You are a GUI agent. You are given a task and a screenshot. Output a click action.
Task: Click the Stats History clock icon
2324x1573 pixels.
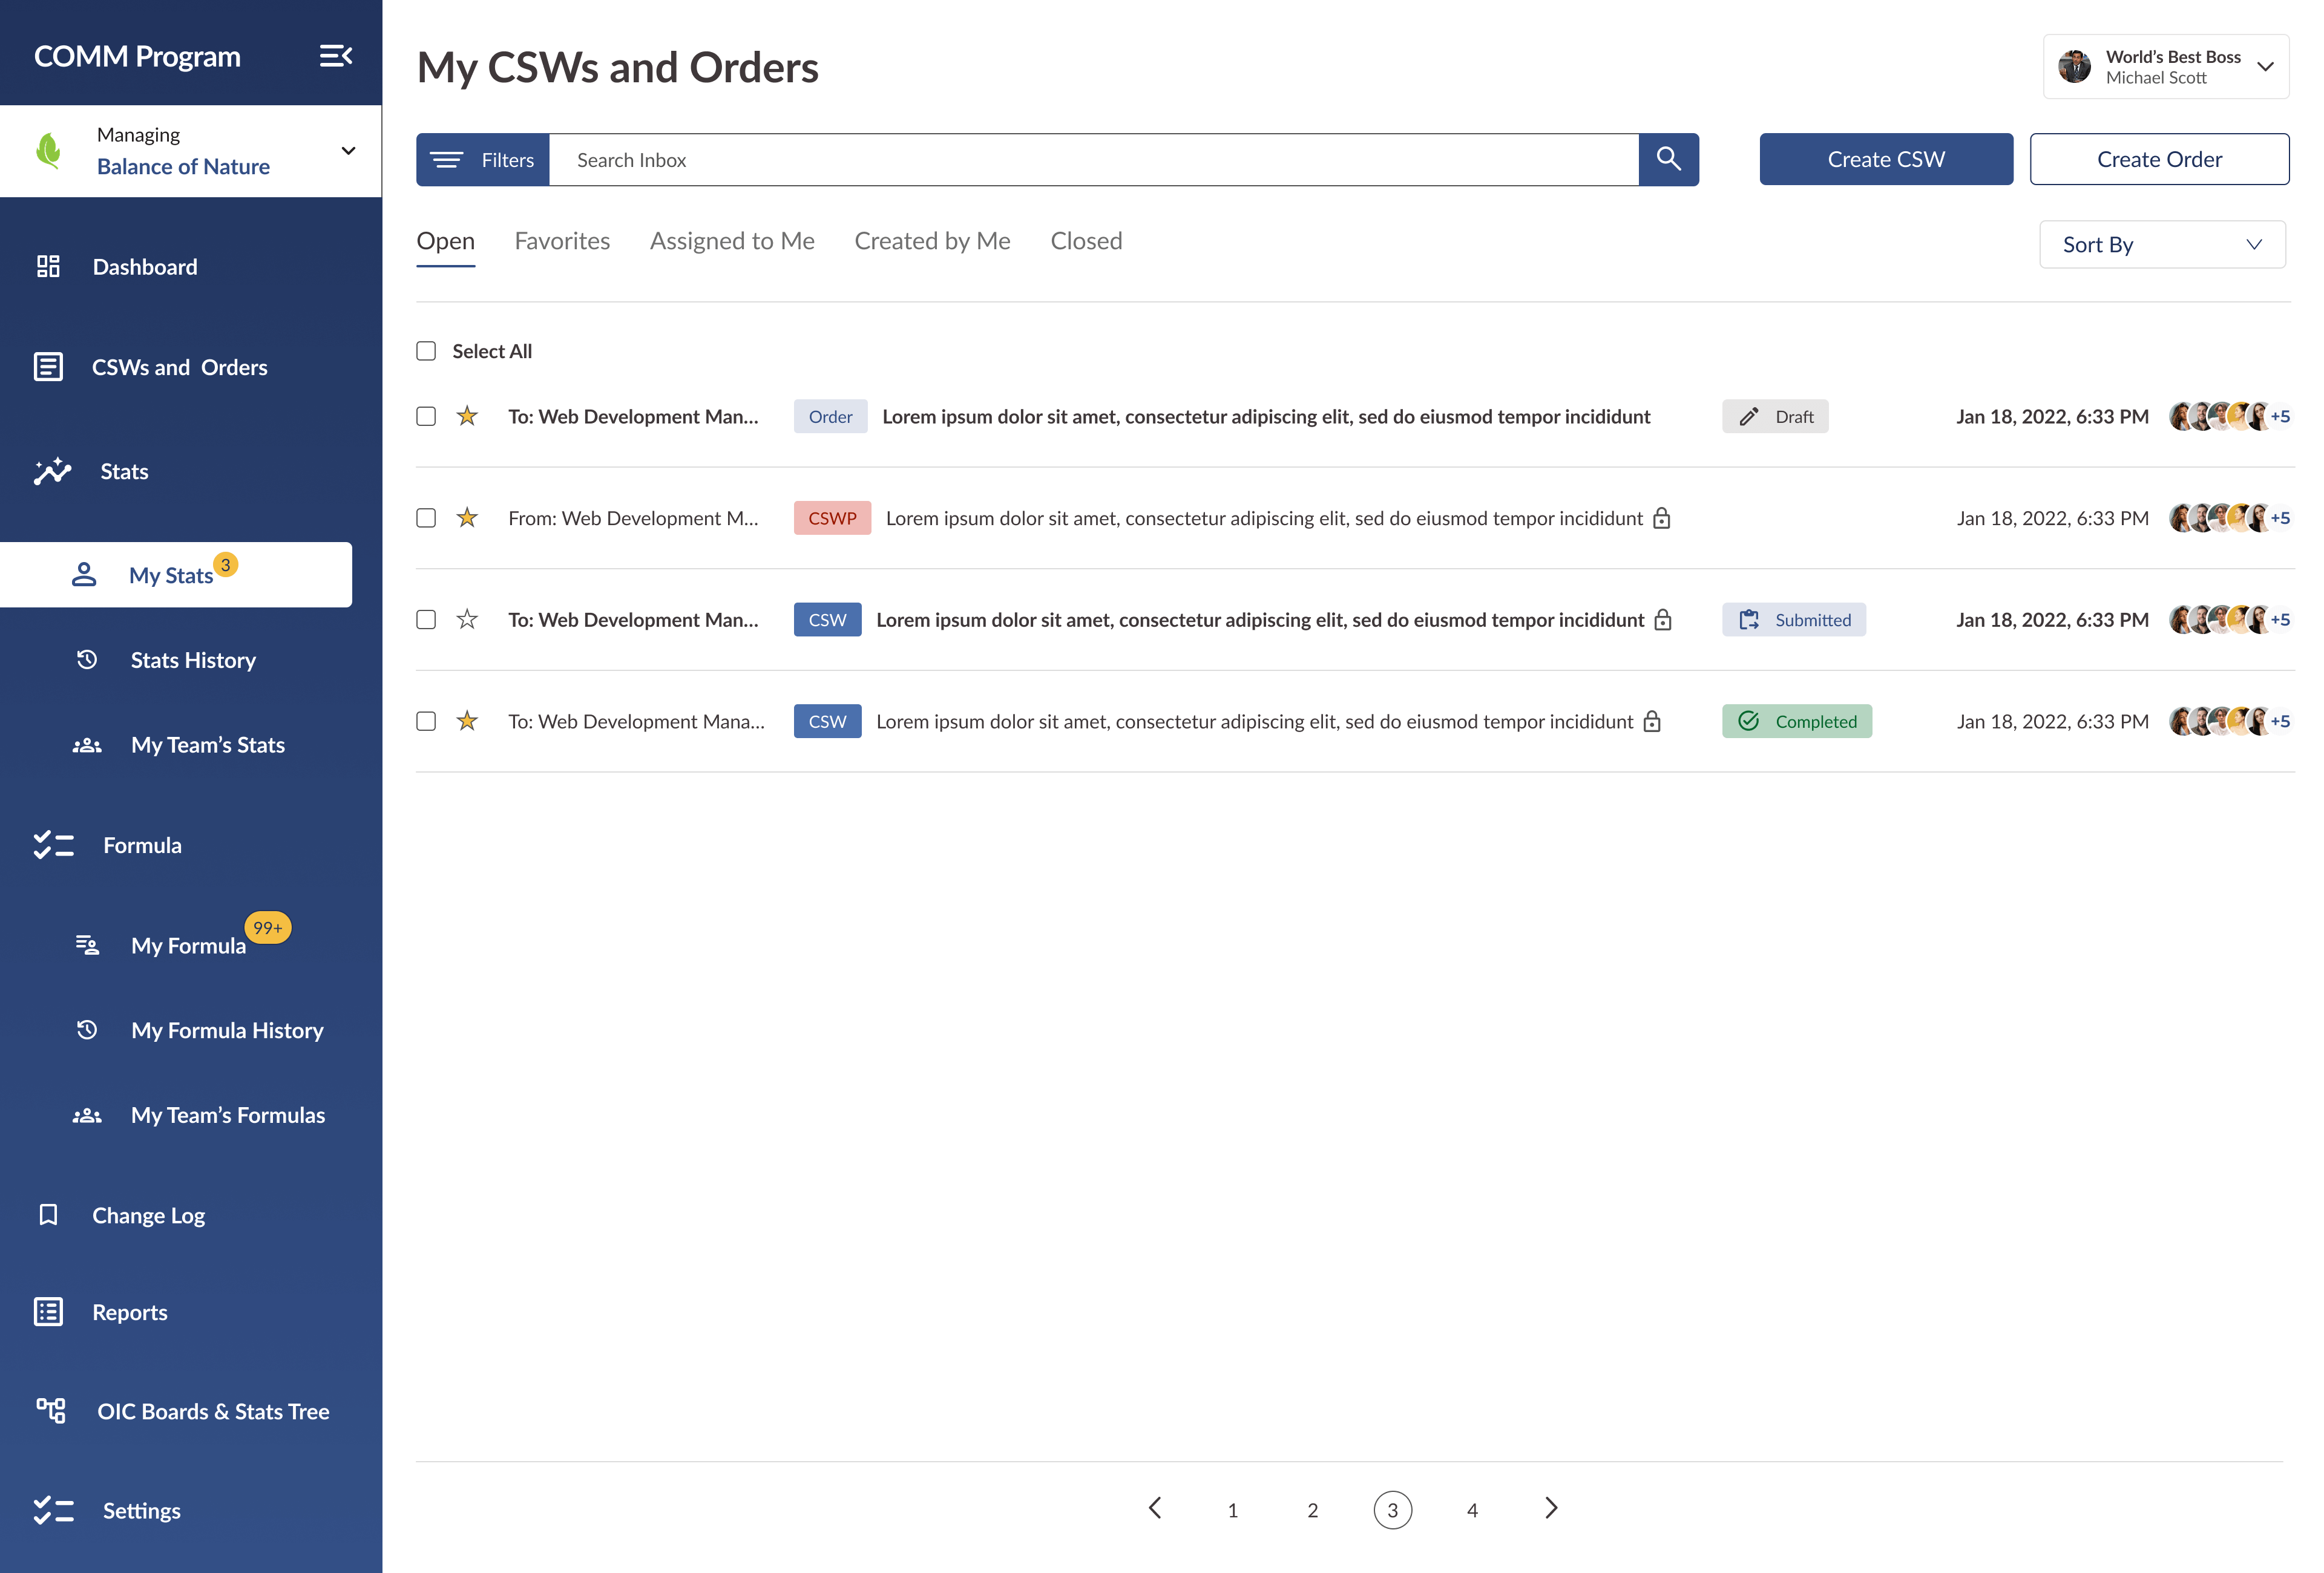tap(87, 659)
